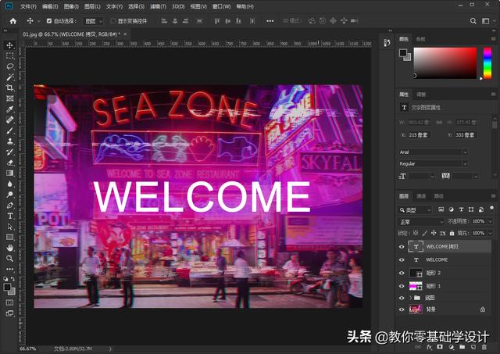Viewport: 500px width, 354px height.
Task: Enable Show Transform Controls checkbox
Action: tap(112, 21)
